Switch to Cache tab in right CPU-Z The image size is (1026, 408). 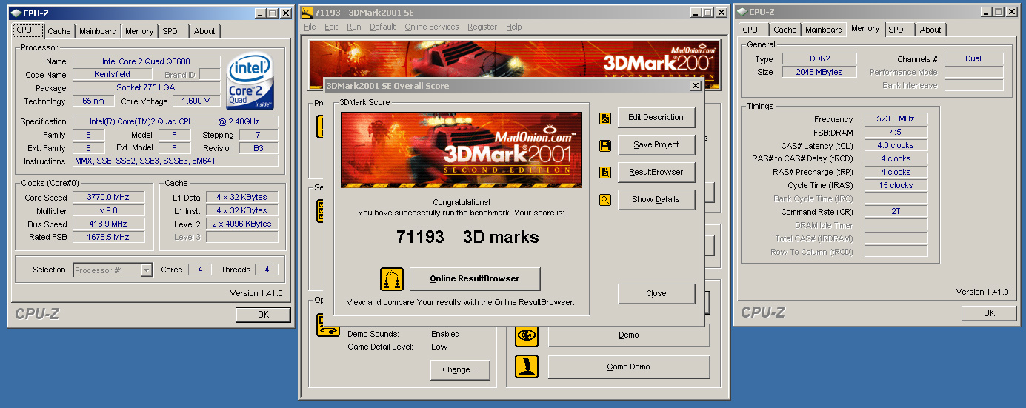pyautogui.click(x=785, y=30)
